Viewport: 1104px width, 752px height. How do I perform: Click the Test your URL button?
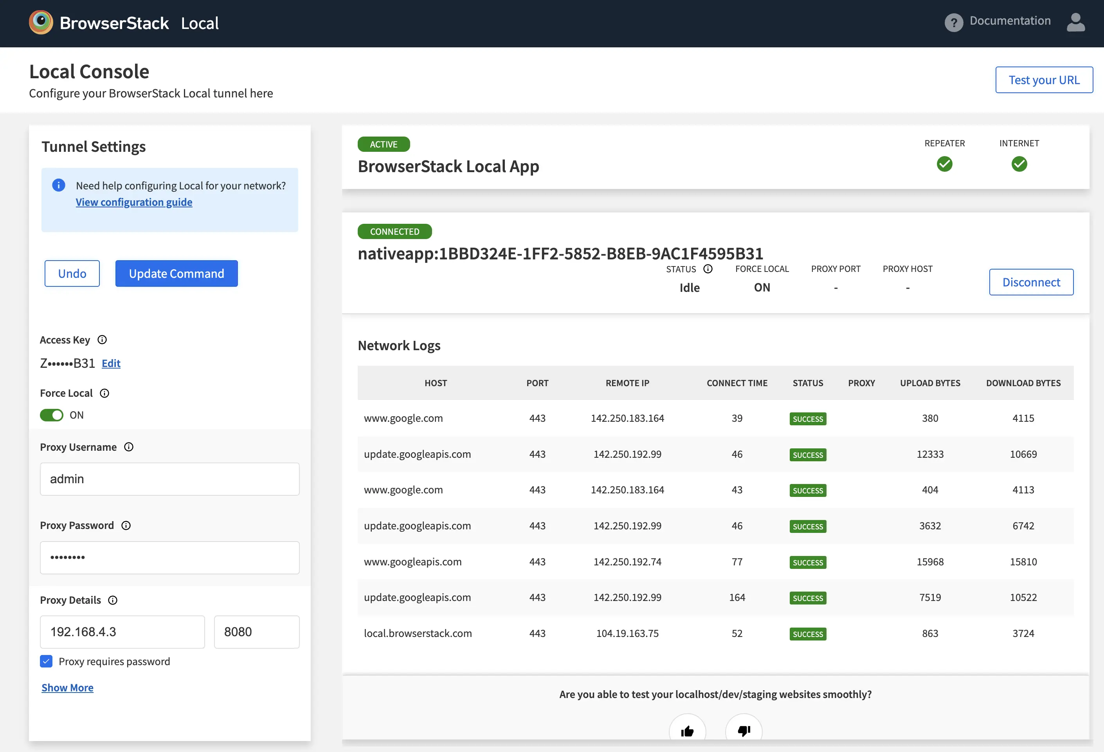click(1044, 80)
